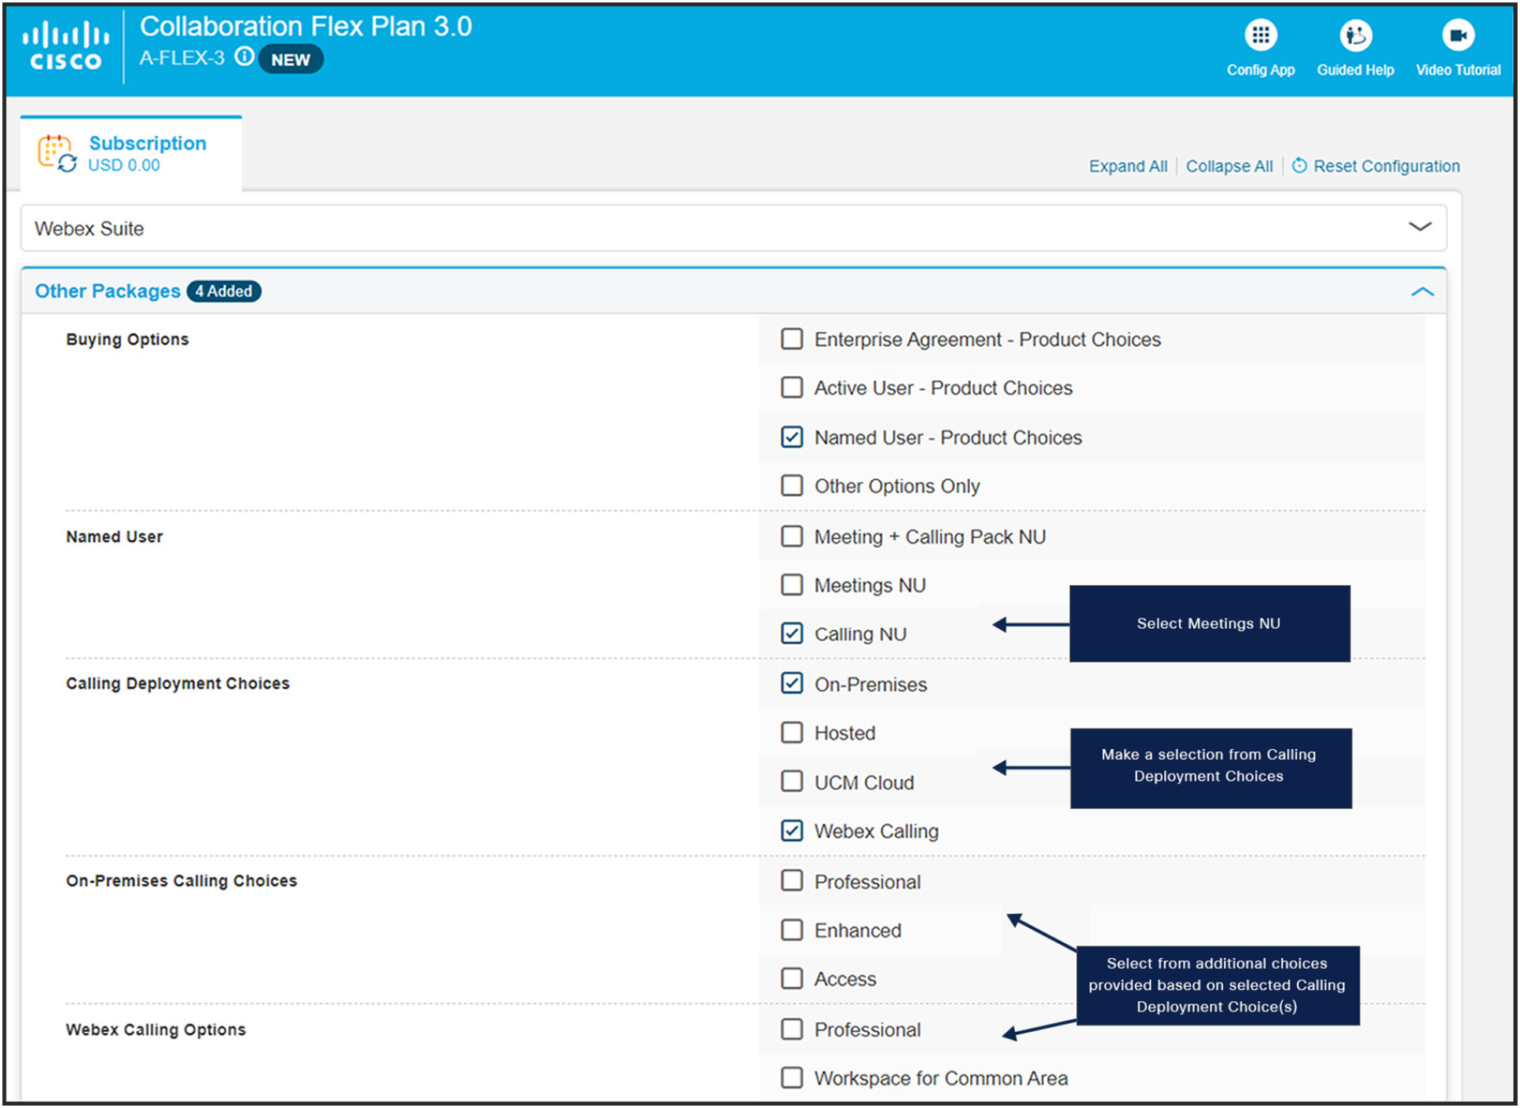This screenshot has width=1520, height=1108.
Task: Uncheck the Webex Calling checkbox
Action: (792, 831)
